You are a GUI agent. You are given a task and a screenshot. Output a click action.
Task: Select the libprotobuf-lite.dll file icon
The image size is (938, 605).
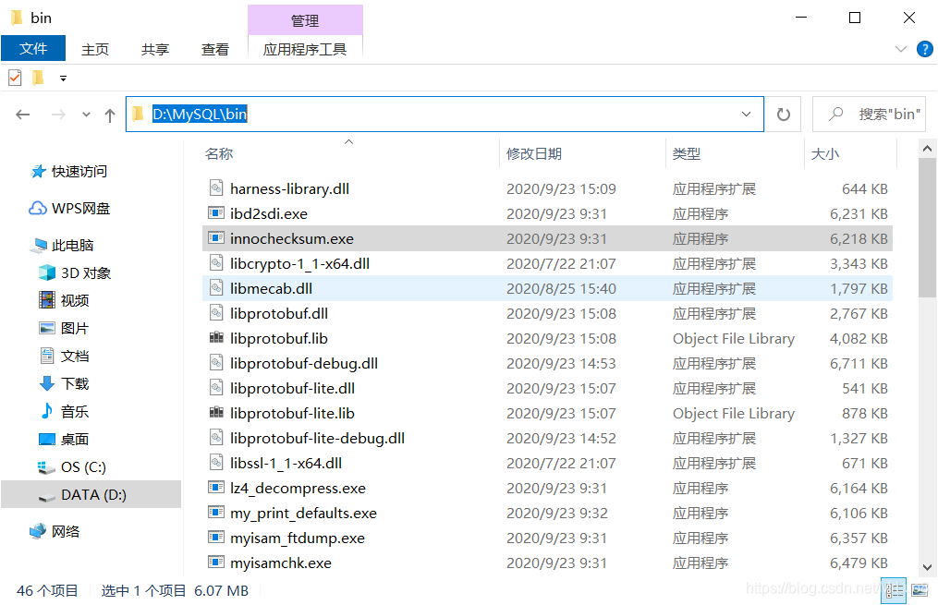[x=216, y=388]
